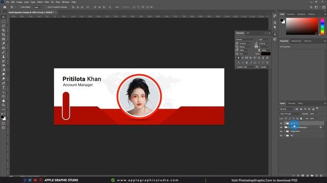Select the Move tool in toolbox

tap(4, 17)
